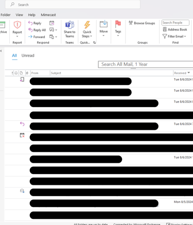Sort by the Received column header
The height and width of the screenshot is (225, 193).
[180, 73]
